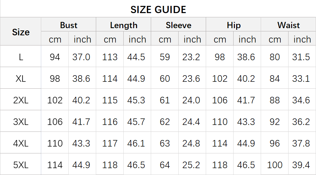Screen dimensions: 316x175
Task: Click the 113 length cm cell
Action: pos(110,57)
